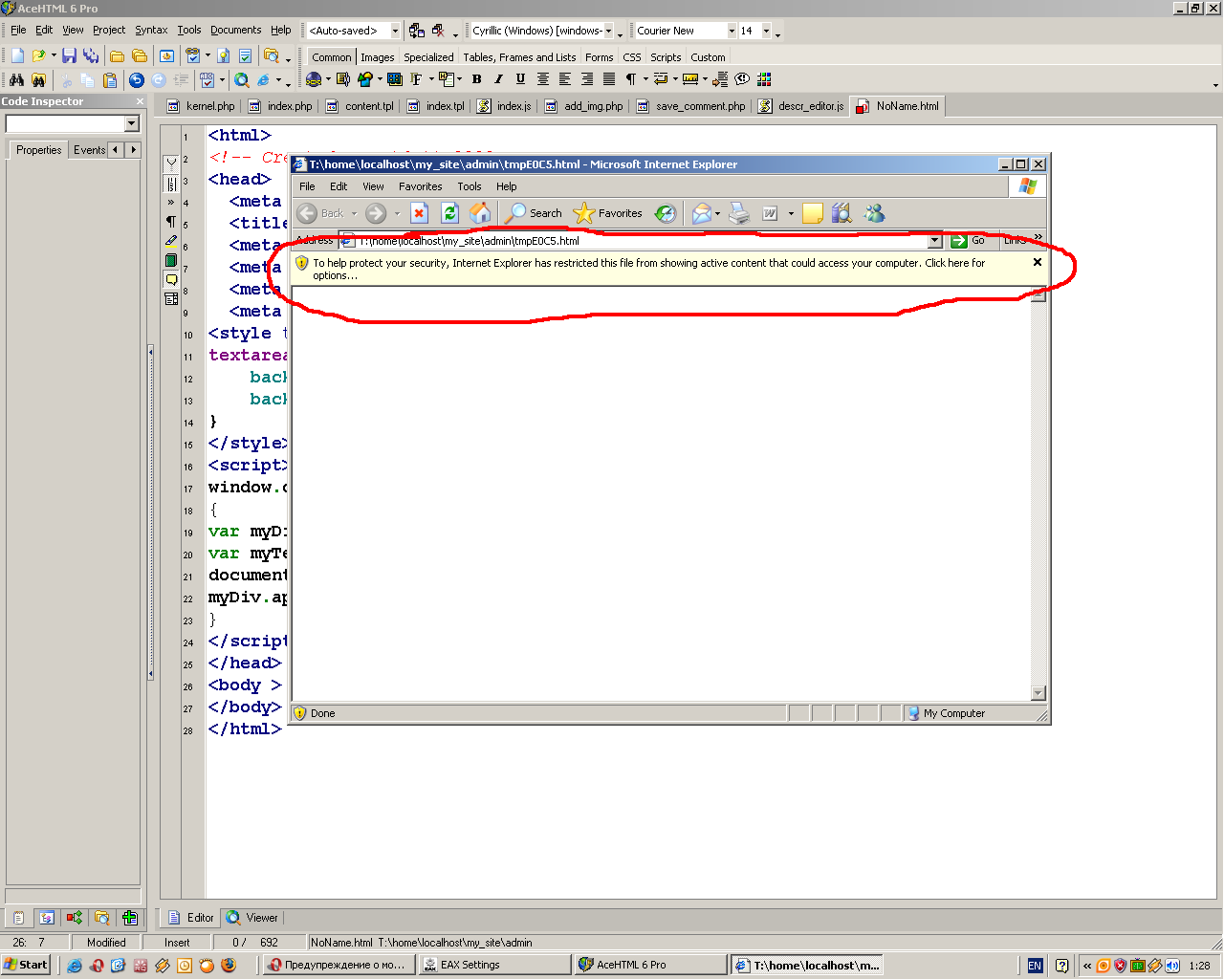This screenshot has height=979, width=1224.
Task: Open the auto-saved layout dropdown
Action: 395,31
